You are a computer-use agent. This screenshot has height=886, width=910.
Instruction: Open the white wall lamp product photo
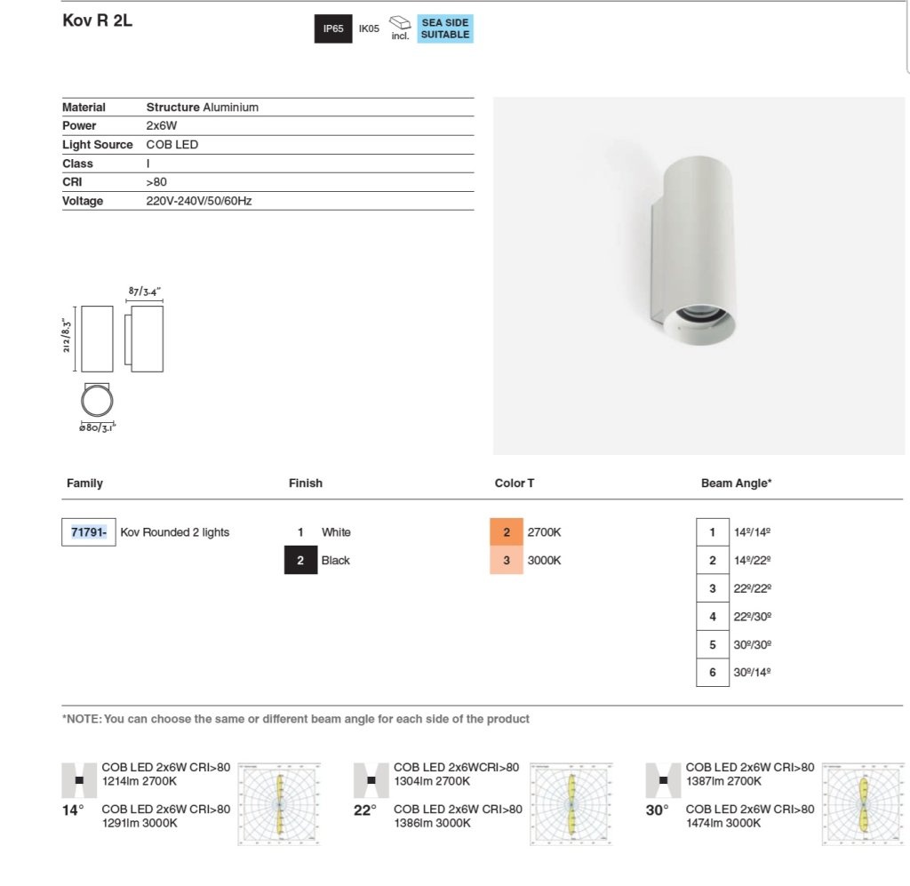(x=698, y=275)
